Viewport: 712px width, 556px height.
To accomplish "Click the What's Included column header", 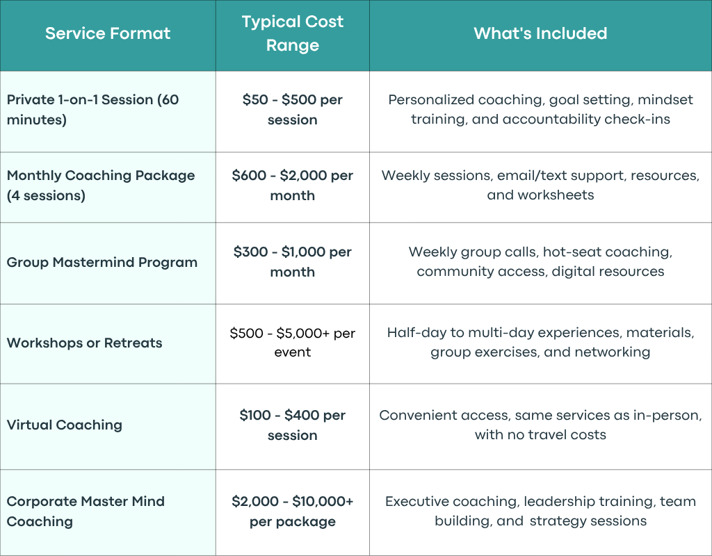I will 540,35.
